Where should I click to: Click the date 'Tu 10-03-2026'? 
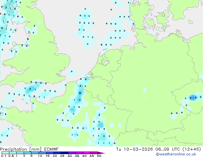coord(134,149)
